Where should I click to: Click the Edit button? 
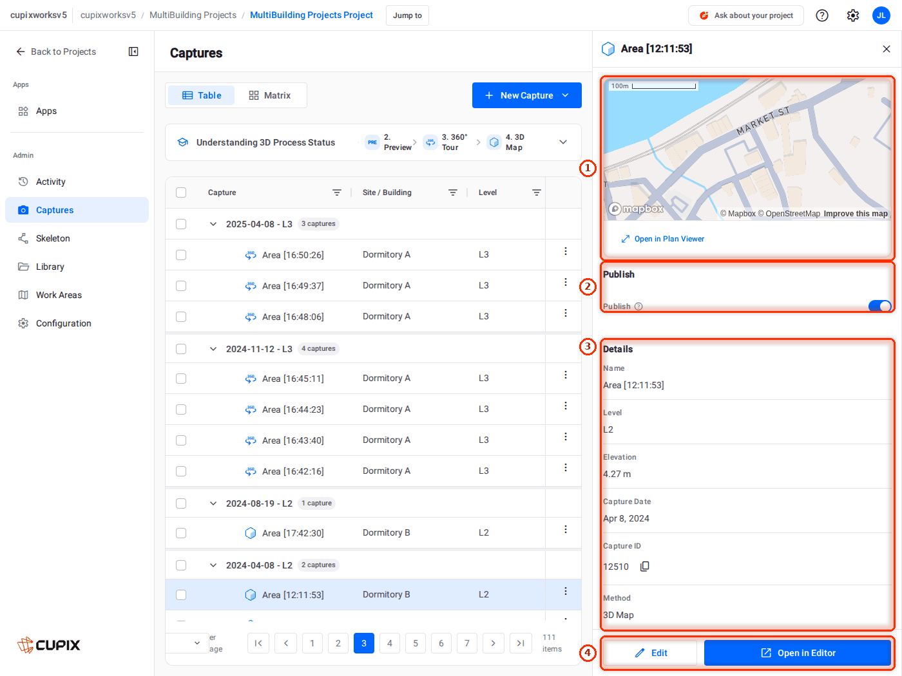651,653
